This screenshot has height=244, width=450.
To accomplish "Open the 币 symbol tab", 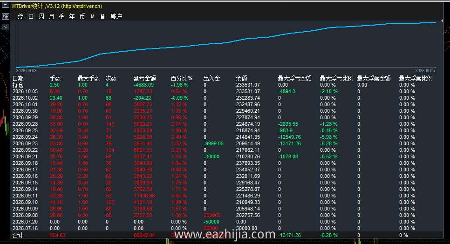I will pos(82,16).
